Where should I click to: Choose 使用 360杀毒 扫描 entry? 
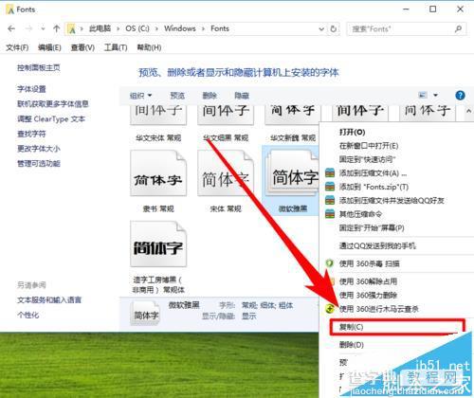370,263
